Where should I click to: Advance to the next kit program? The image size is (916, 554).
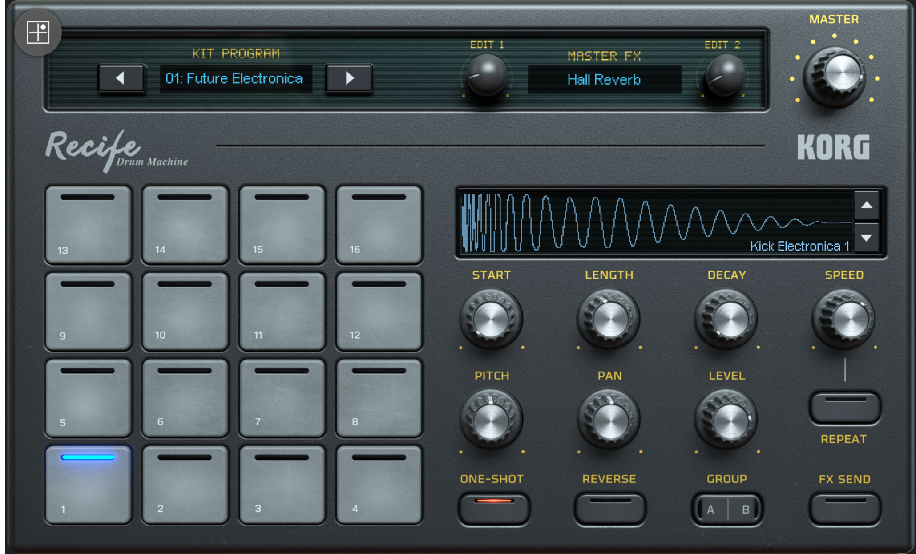click(349, 78)
